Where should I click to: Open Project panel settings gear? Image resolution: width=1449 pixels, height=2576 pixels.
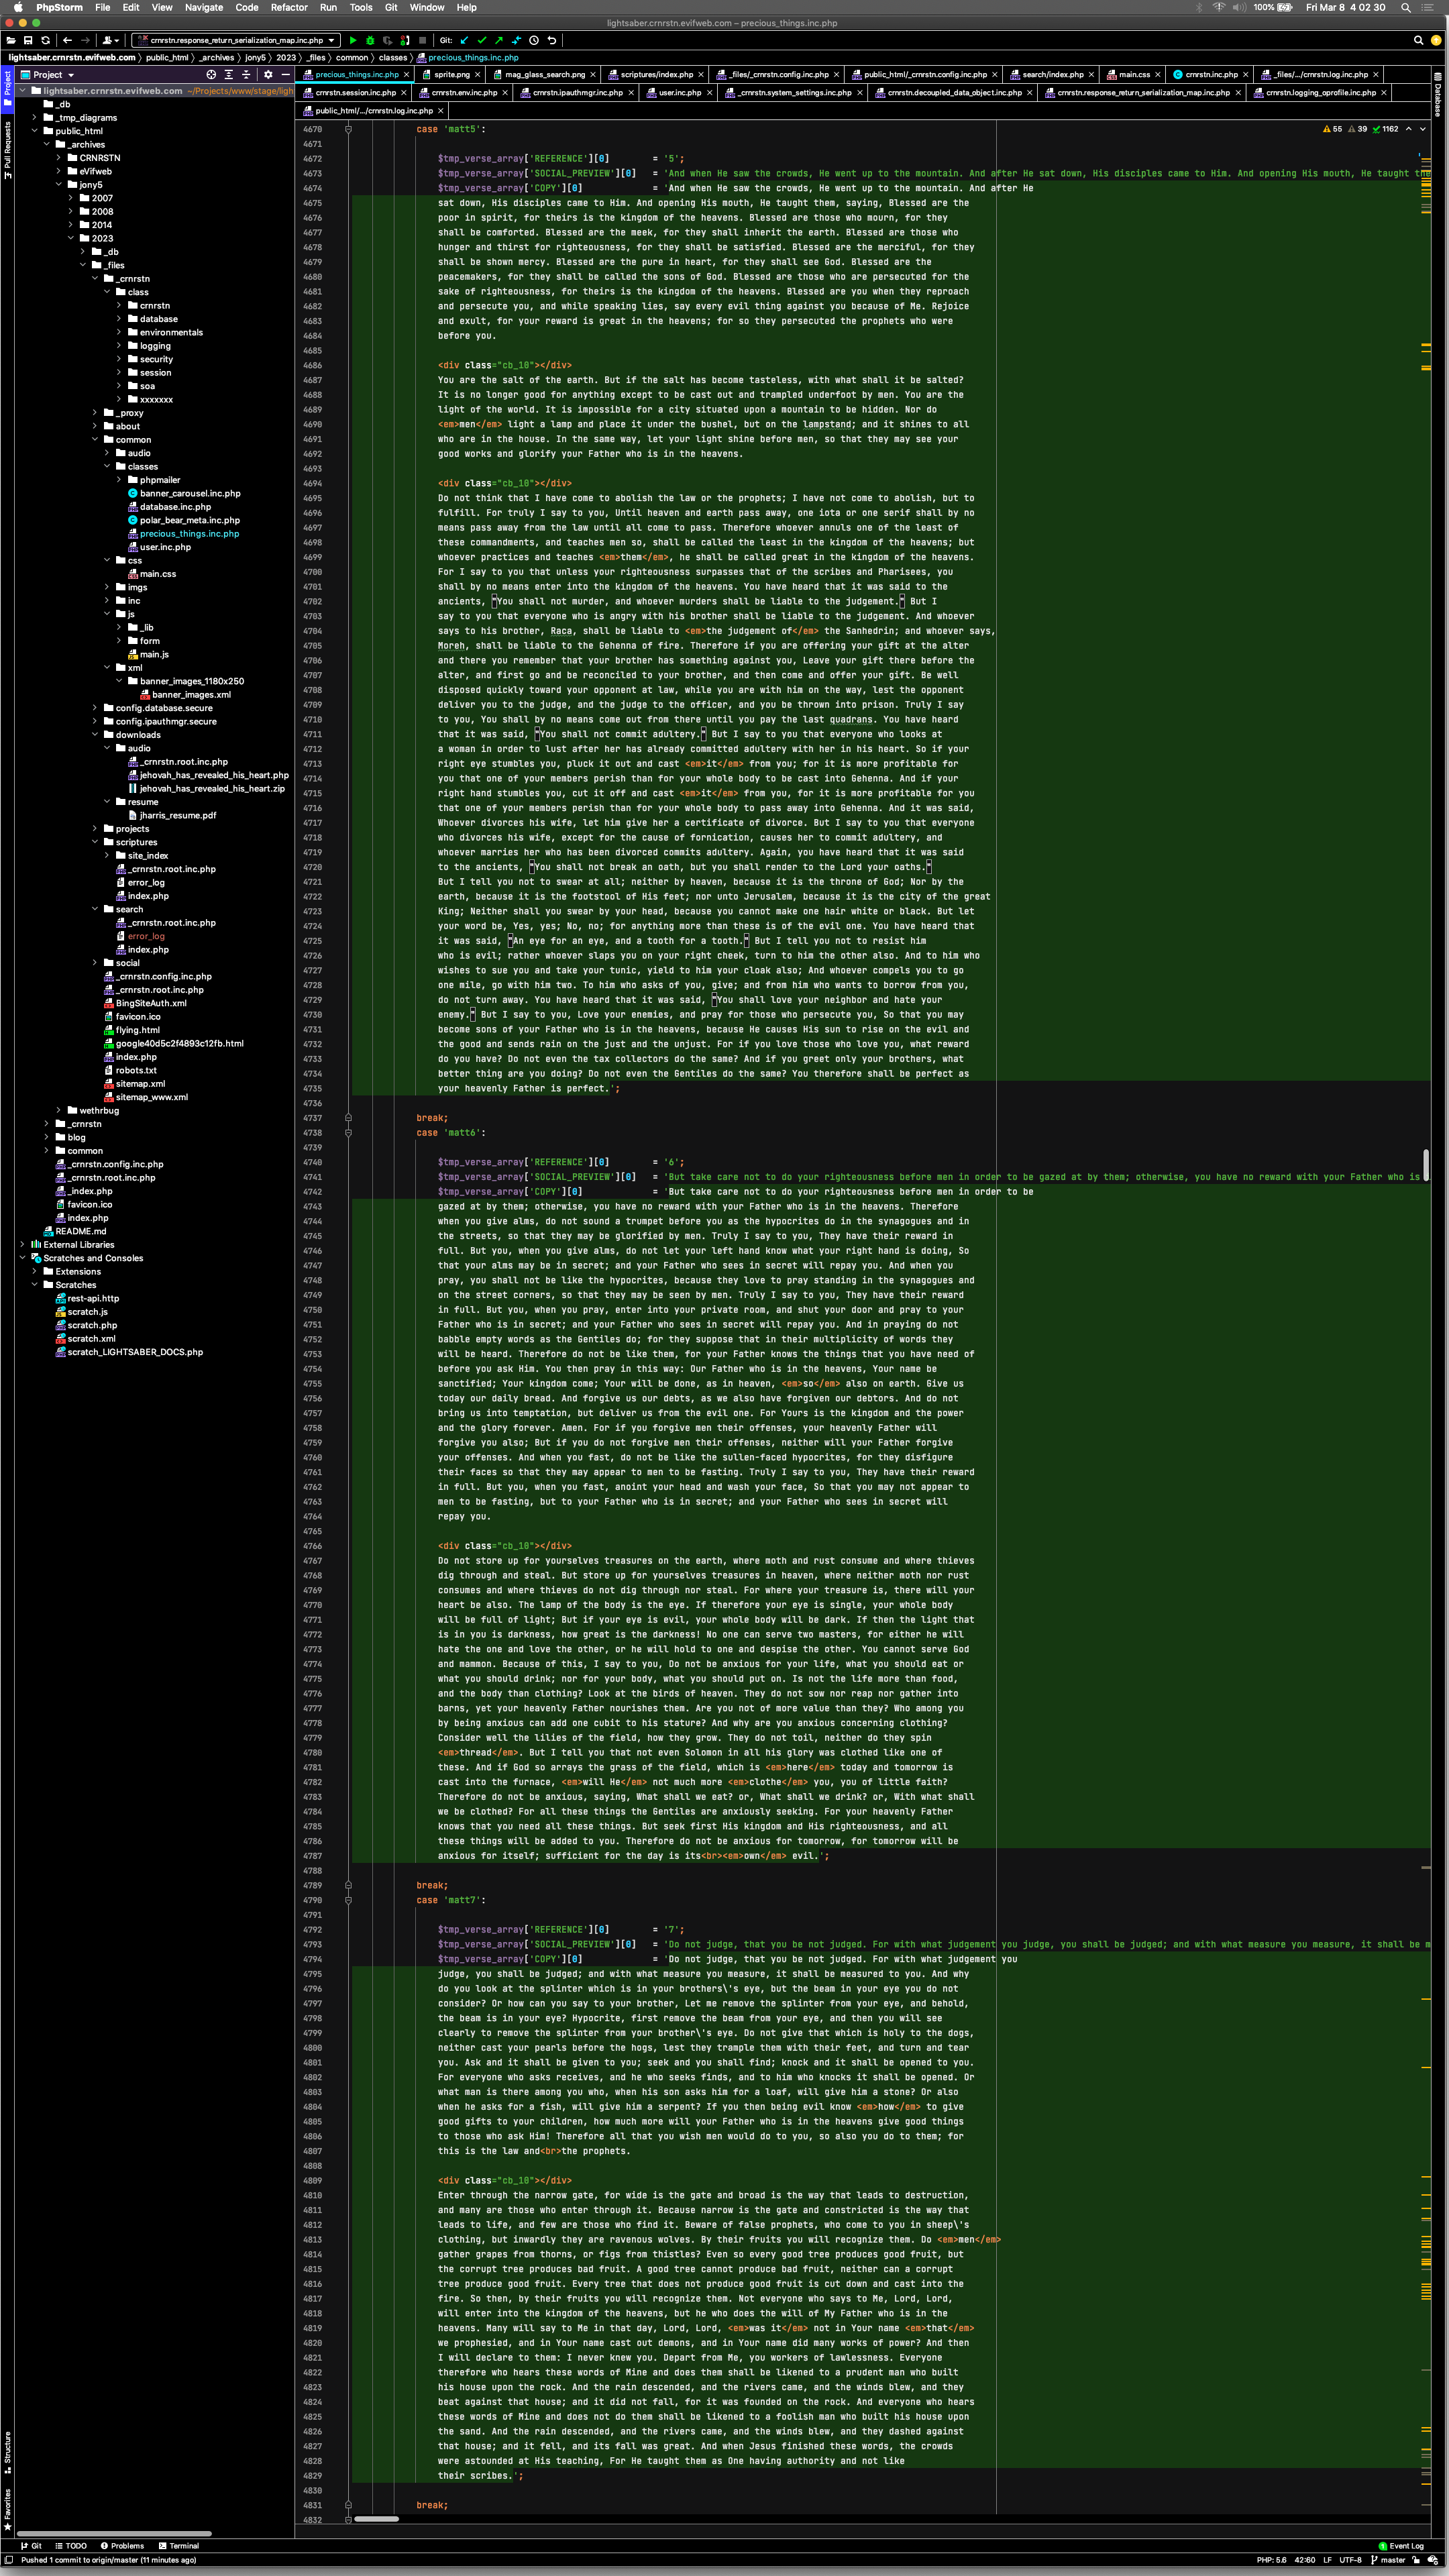coord(268,75)
